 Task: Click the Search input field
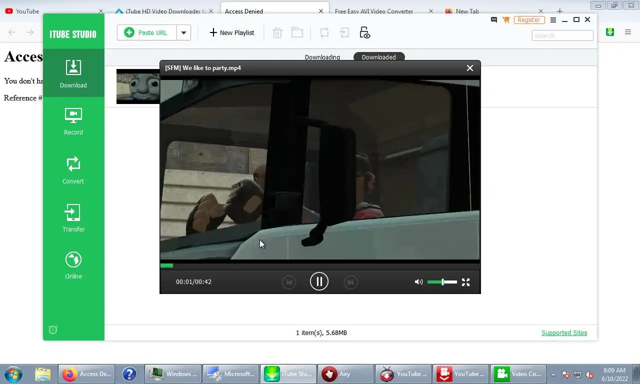[x=562, y=35]
